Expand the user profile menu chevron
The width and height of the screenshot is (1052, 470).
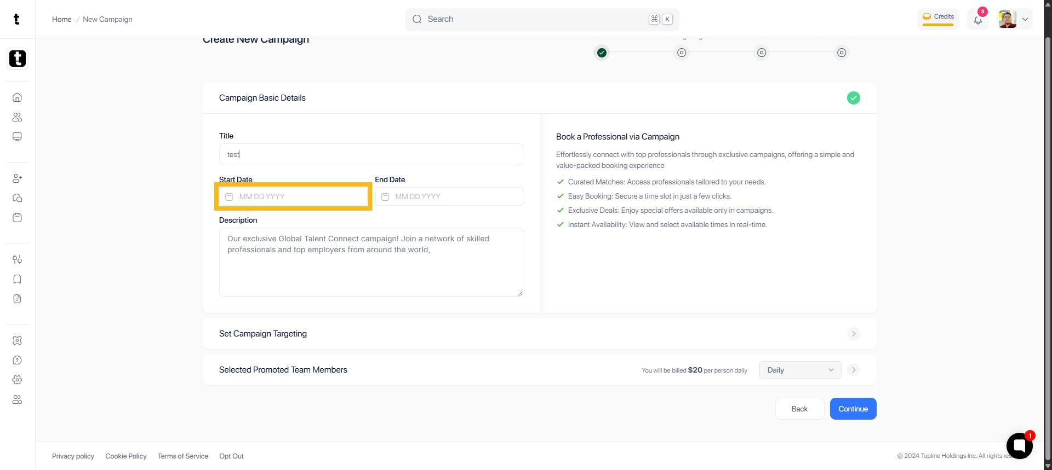click(x=1025, y=19)
